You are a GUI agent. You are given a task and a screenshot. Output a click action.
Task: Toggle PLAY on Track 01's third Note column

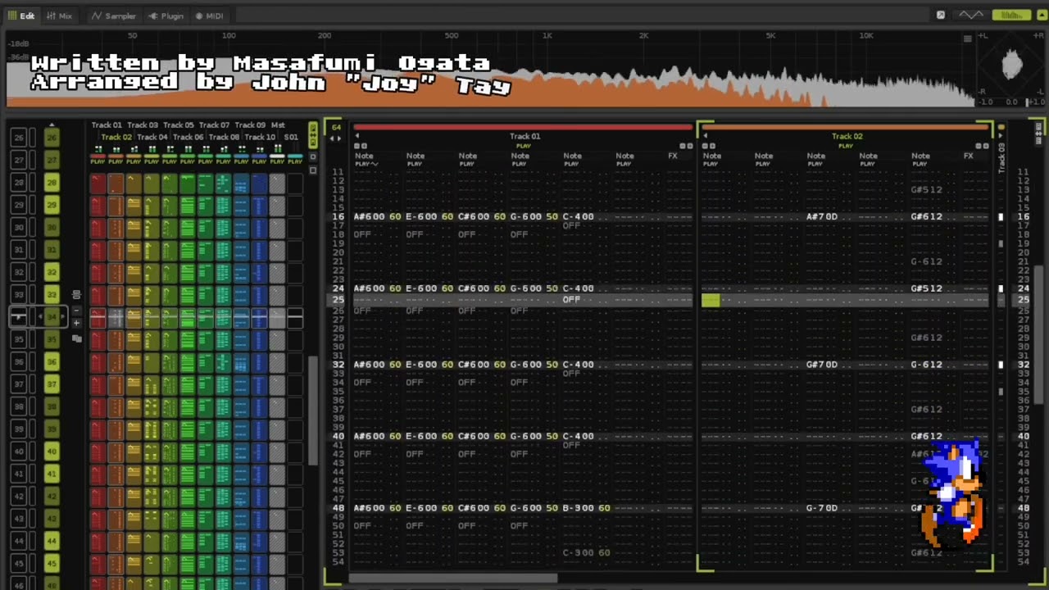click(466, 164)
